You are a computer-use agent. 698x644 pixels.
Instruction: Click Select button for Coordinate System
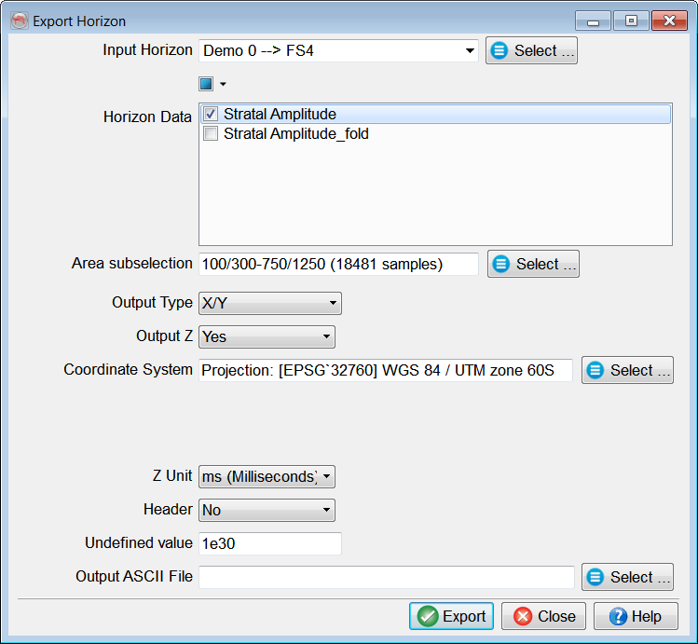[627, 371]
